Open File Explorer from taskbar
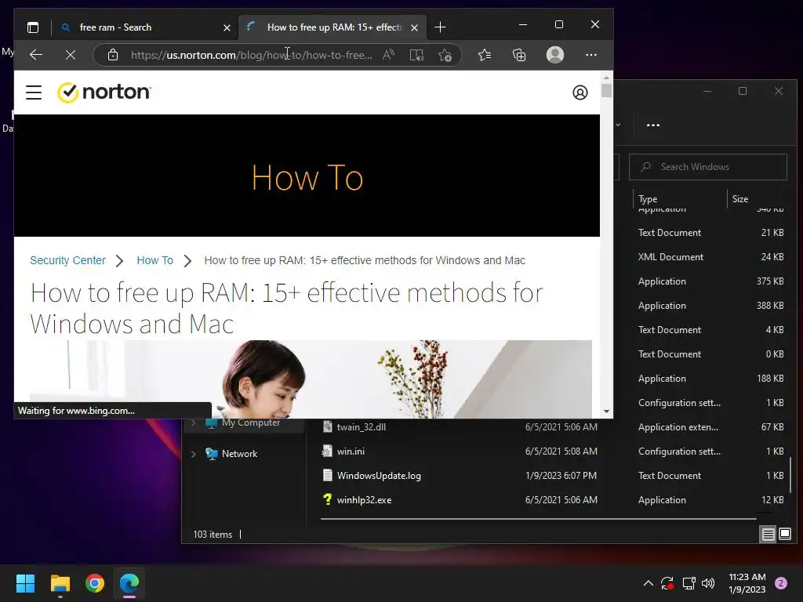The height and width of the screenshot is (602, 803). coord(60,583)
